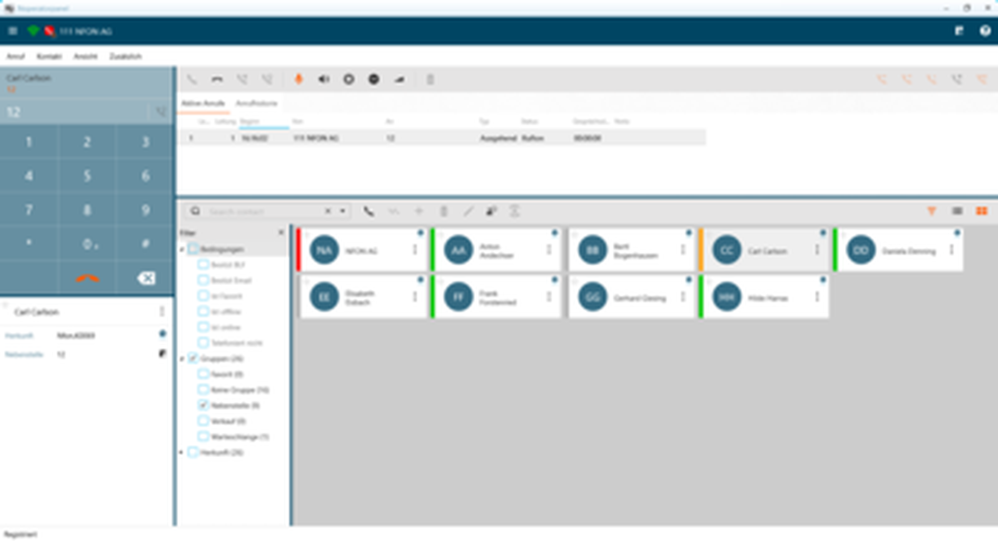Open the search contact dropdown arrow
Screen dimensions: 998x541
(x=343, y=211)
